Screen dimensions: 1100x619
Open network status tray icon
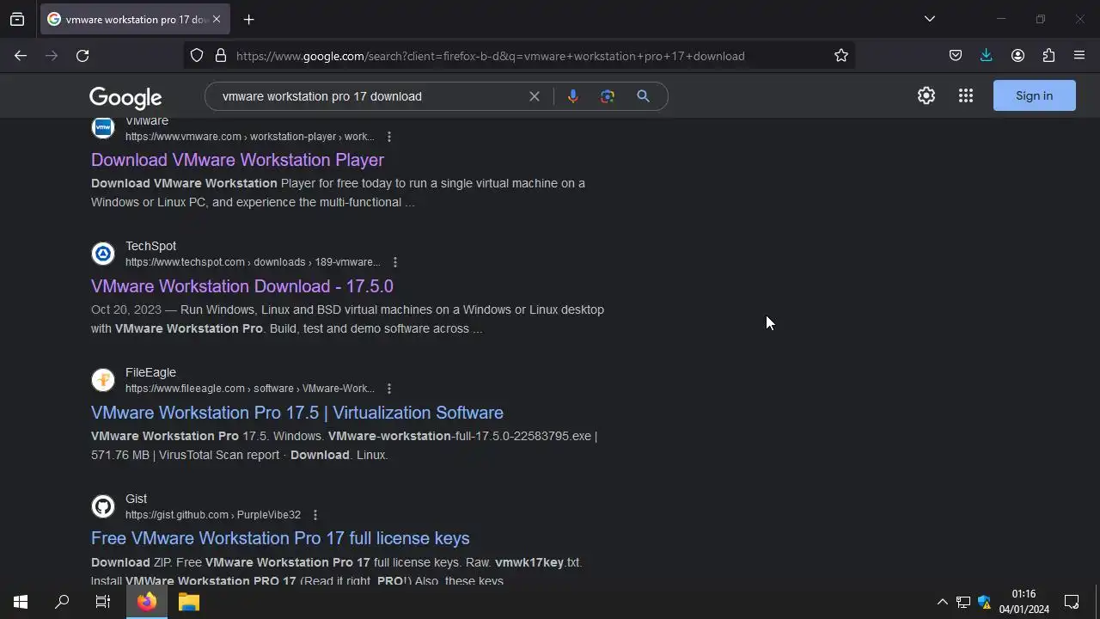point(963,602)
